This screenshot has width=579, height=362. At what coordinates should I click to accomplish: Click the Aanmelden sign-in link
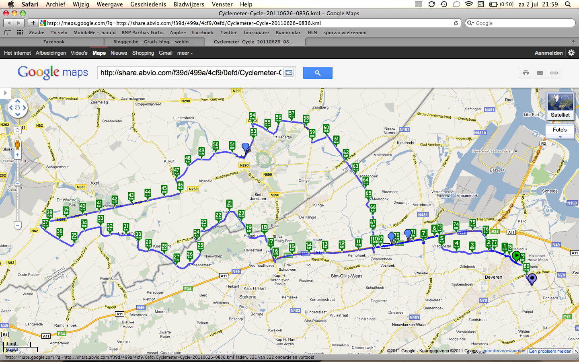coord(548,53)
